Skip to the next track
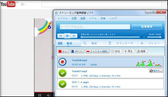The height and width of the screenshot is (97, 168). (x=74, y=36)
